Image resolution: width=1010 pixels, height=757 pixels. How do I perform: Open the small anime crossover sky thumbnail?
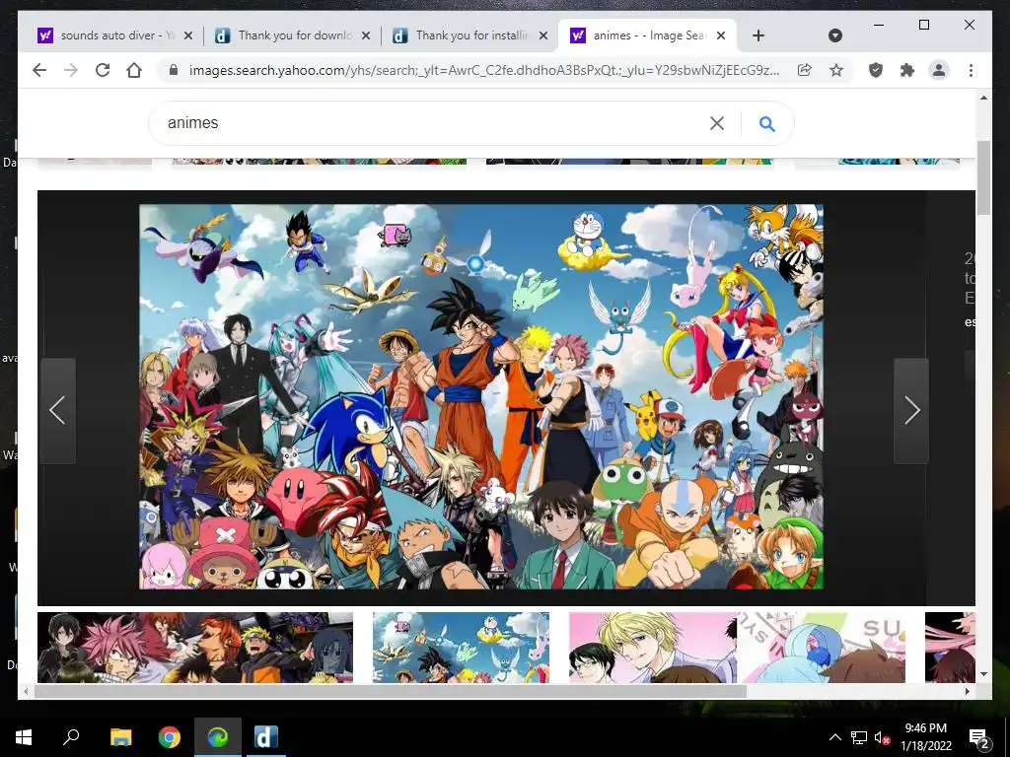[462, 647]
